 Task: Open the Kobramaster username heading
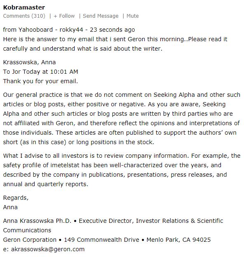(24, 7)
